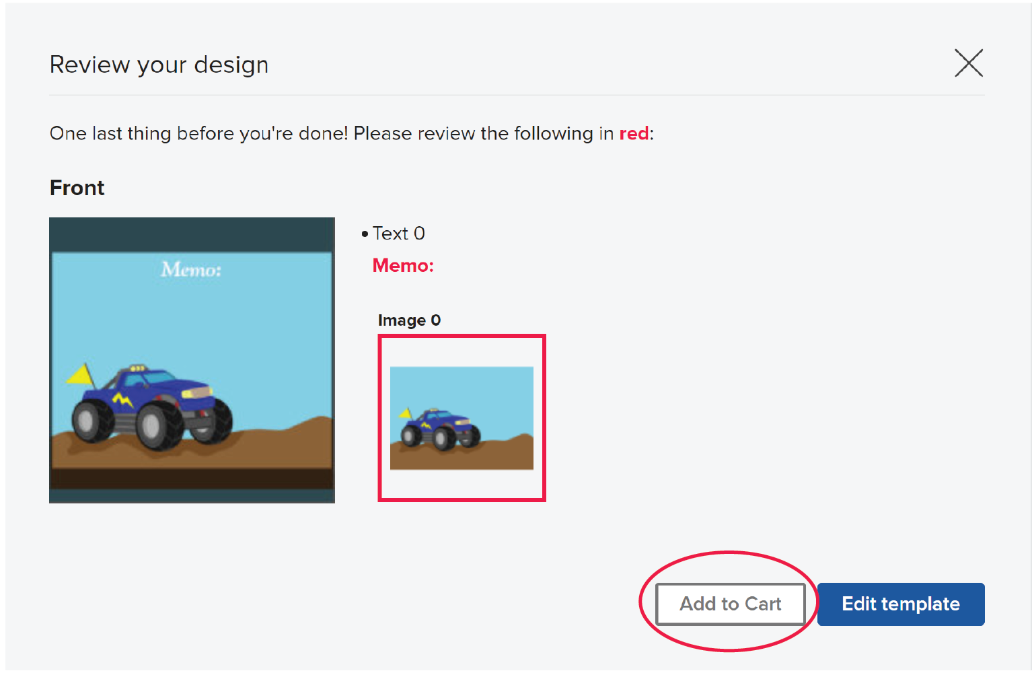Click the Front section heading
This screenshot has height=673, width=1032.
(x=77, y=188)
